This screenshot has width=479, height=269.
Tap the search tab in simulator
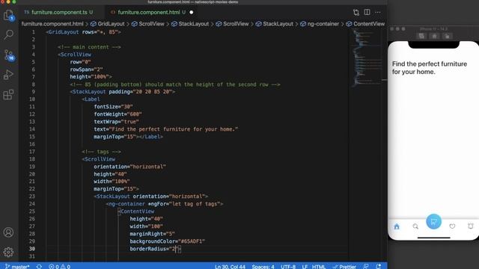click(415, 226)
